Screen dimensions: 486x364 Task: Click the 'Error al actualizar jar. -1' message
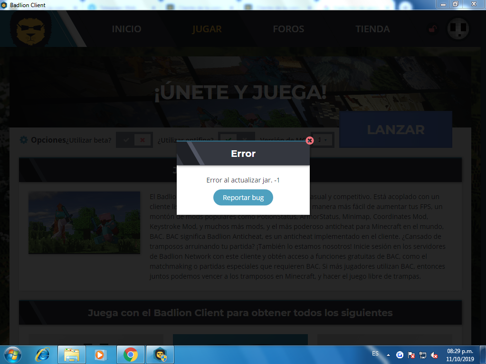[x=243, y=180]
